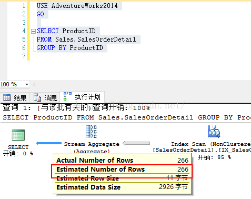Click GROUP BY keywords on line 6
This screenshot has height=199, width=251.
point(51,48)
